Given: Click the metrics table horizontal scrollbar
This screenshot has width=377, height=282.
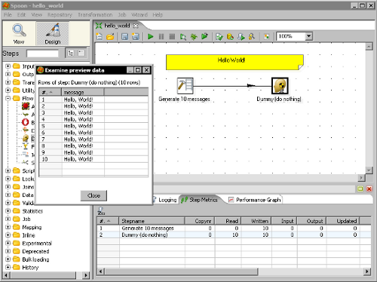Looking at the screenshot, I should click(182, 271).
